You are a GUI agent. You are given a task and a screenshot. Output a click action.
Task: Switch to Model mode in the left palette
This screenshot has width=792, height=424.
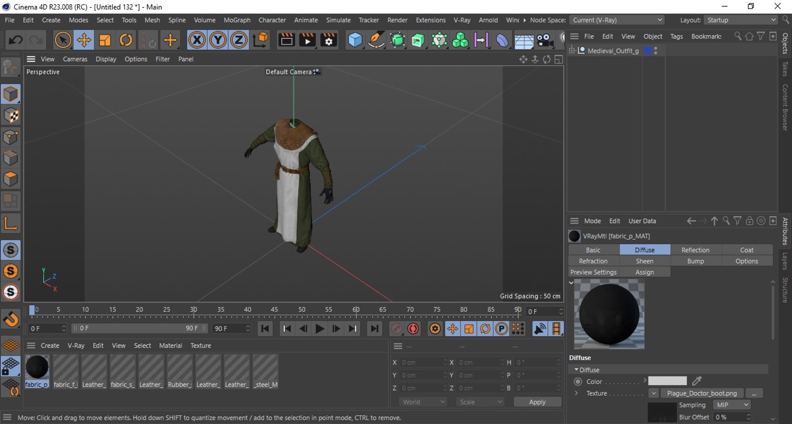click(x=11, y=94)
